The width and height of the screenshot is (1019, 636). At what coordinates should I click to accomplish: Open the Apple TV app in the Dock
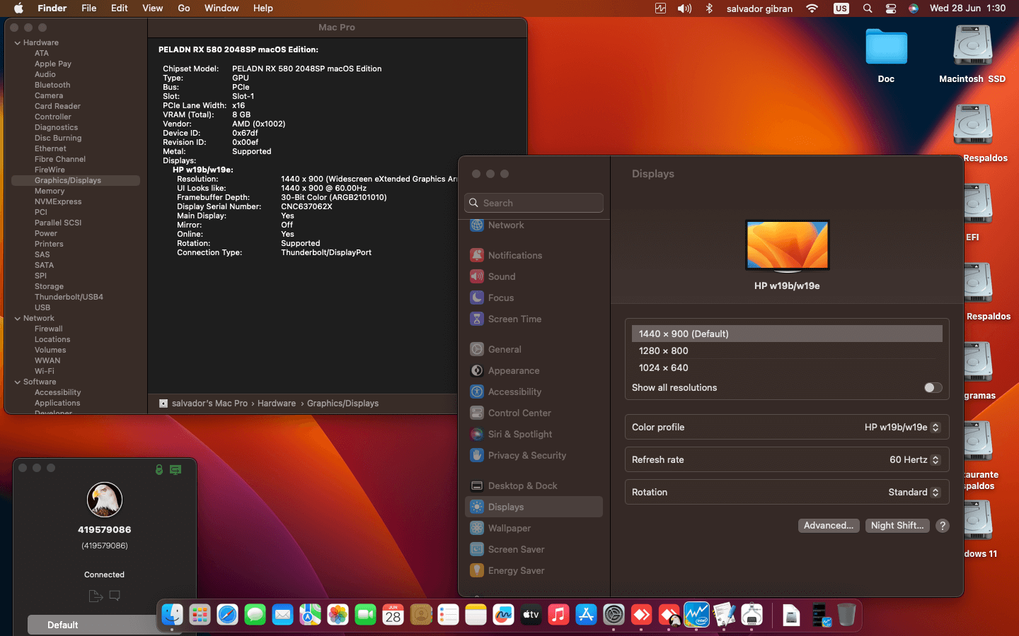(x=531, y=615)
